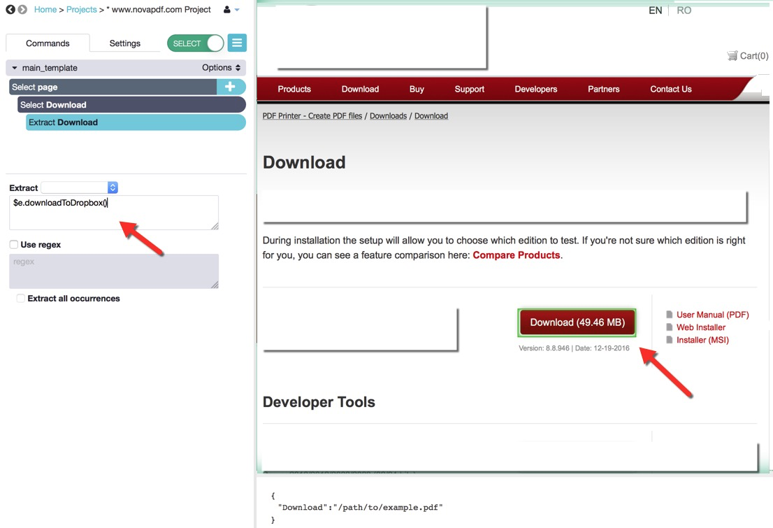Open the user account icon menu
This screenshot has width=773, height=528.
click(x=226, y=9)
